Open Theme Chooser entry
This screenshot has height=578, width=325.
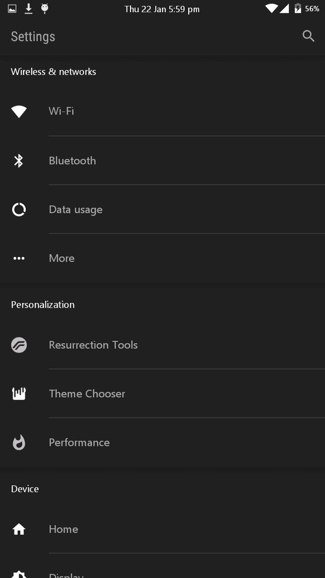pyautogui.click(x=162, y=394)
